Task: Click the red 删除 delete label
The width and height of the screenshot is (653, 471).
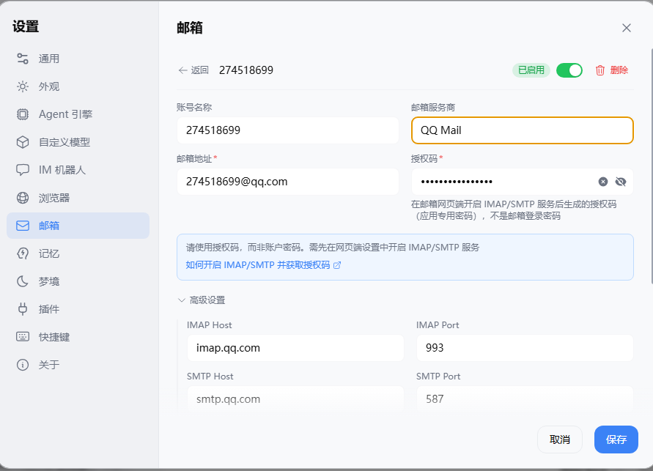Action: click(619, 70)
